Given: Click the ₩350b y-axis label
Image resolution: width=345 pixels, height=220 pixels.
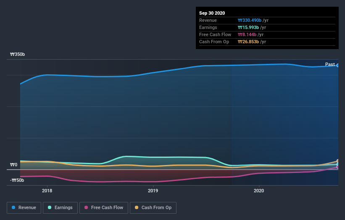Looking at the screenshot, I should click(x=17, y=54).
